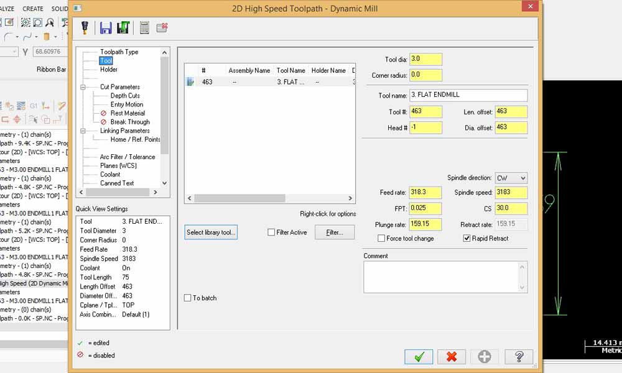This screenshot has height=373, width=622.
Task: Select Holder in the tree
Action: pyautogui.click(x=109, y=70)
